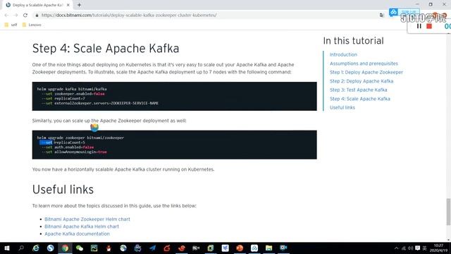This screenshot has width=451, height=254.
Task: Open the green monitor app taskbar icon
Action: (x=94, y=248)
